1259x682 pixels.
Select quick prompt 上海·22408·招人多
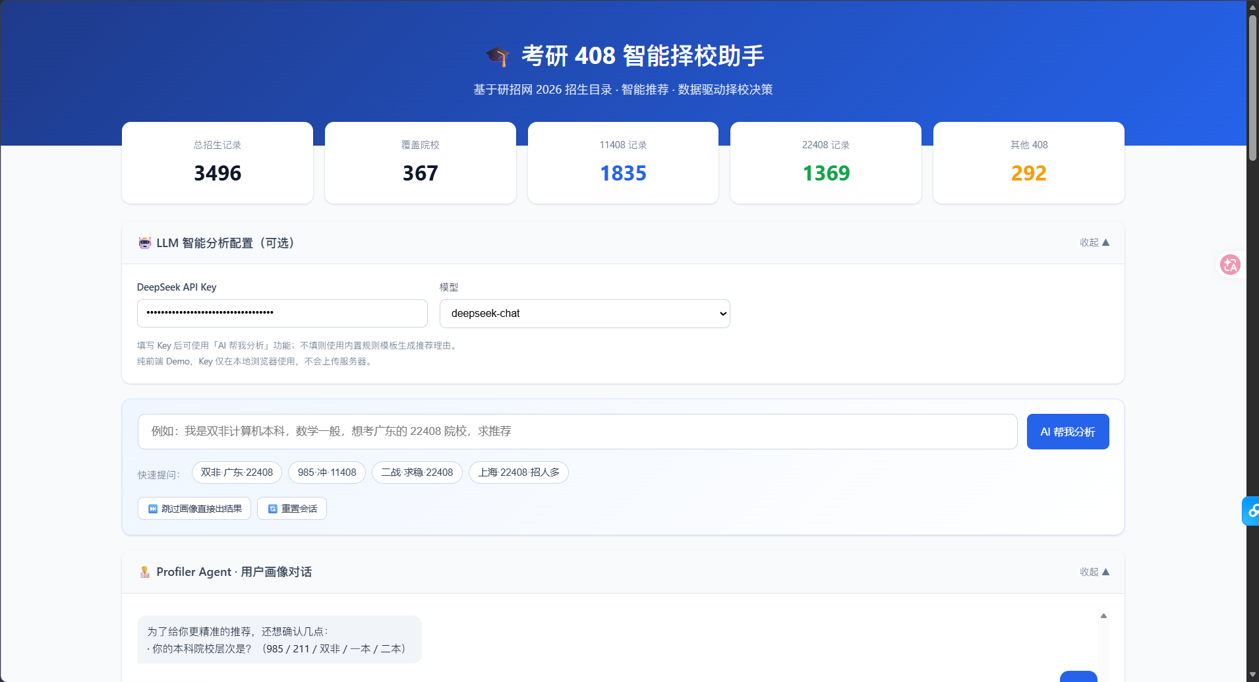point(519,472)
